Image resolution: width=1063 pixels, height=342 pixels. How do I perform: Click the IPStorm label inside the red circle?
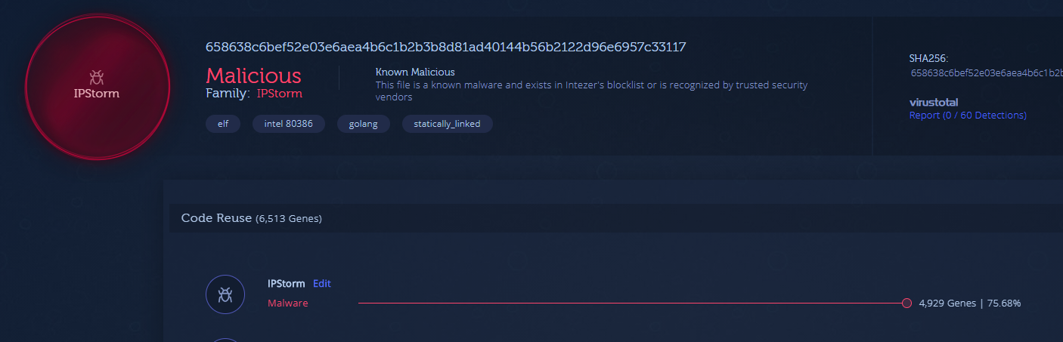click(96, 94)
